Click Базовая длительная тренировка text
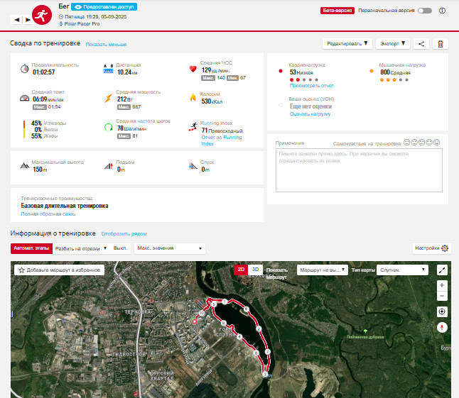459x398 pixels. point(65,206)
